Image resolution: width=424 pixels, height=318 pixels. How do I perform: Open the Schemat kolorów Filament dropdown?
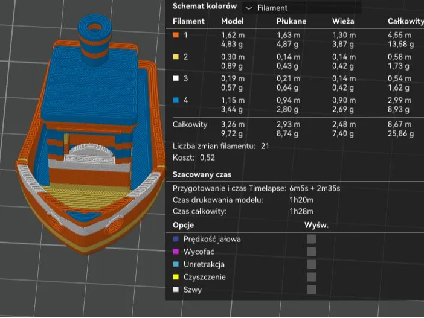pos(301,8)
